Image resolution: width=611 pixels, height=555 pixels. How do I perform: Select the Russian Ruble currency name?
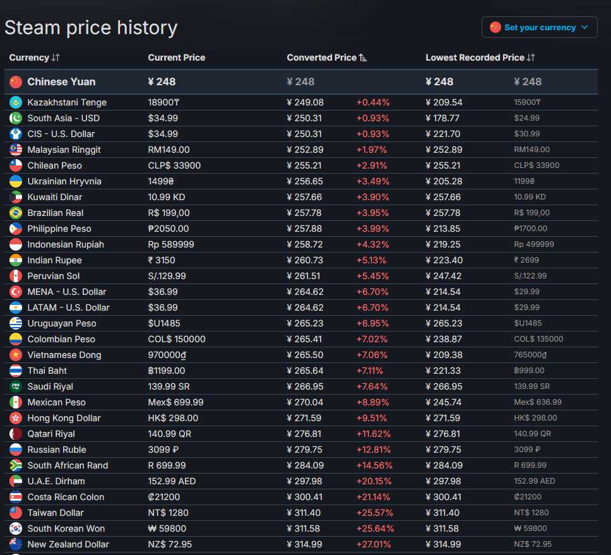57,450
